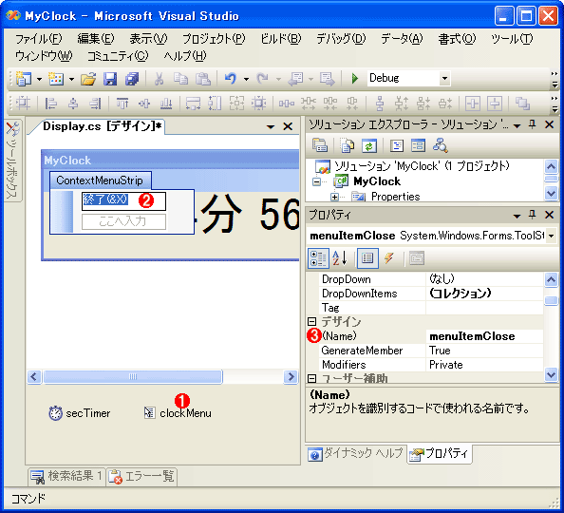The height and width of the screenshot is (513, 564).
Task: Select the ContextMenuStrip header in designer
Action: (x=101, y=180)
